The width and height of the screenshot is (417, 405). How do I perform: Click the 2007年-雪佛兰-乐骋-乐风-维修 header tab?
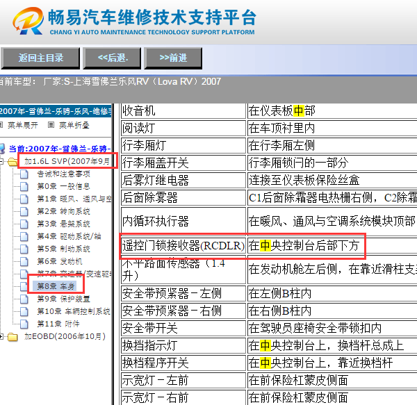pyautogui.click(x=56, y=111)
